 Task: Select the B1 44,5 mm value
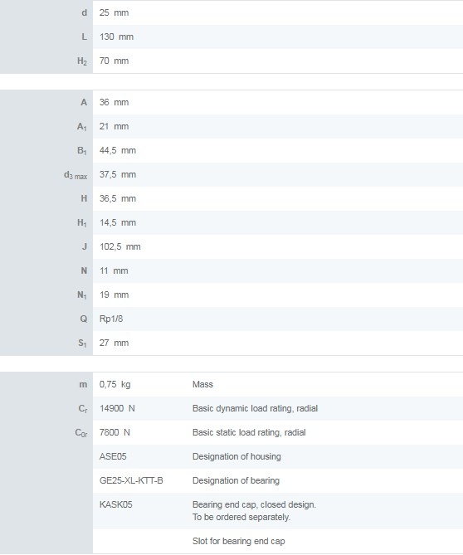(118, 150)
